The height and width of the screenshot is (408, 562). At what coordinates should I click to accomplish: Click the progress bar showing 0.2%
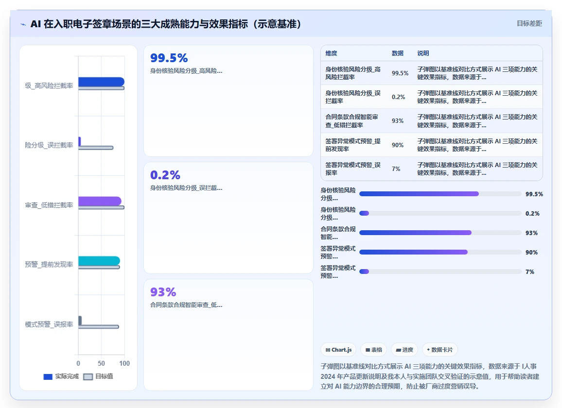440,213
